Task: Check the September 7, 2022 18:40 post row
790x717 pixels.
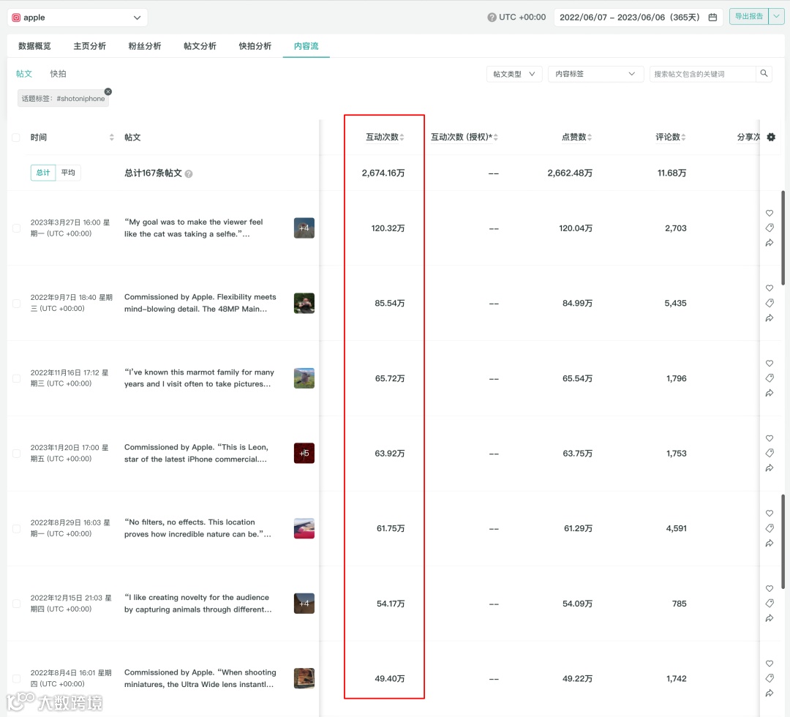Action: [x=16, y=304]
